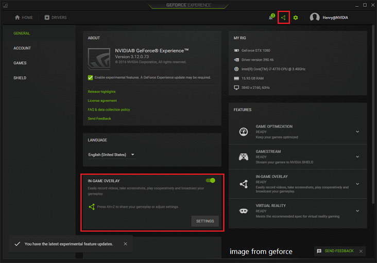Open the settings gear icon
This screenshot has height=263, width=377.
tap(296, 17)
